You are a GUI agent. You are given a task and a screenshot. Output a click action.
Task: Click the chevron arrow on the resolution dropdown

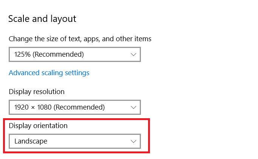coord(133,107)
